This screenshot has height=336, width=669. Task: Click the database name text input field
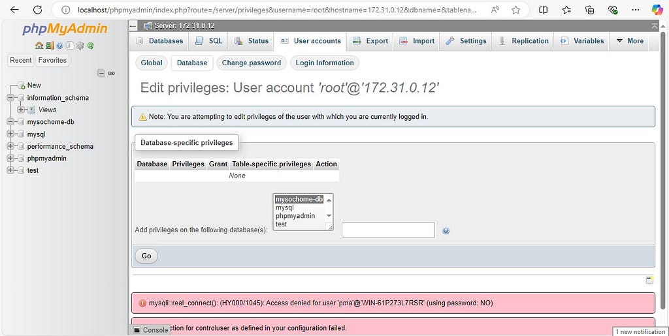coord(388,230)
